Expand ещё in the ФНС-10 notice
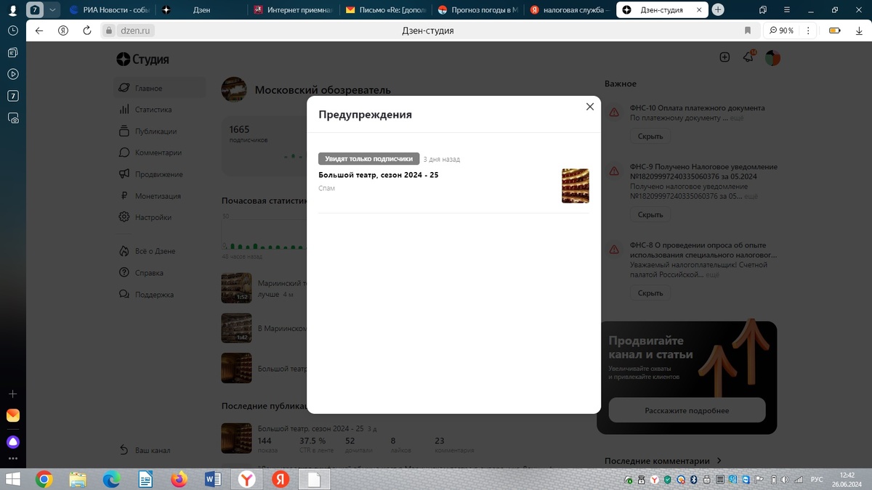Screen dimensions: 872x490 pyautogui.click(x=737, y=118)
